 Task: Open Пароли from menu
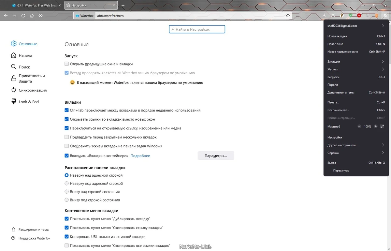point(356,85)
